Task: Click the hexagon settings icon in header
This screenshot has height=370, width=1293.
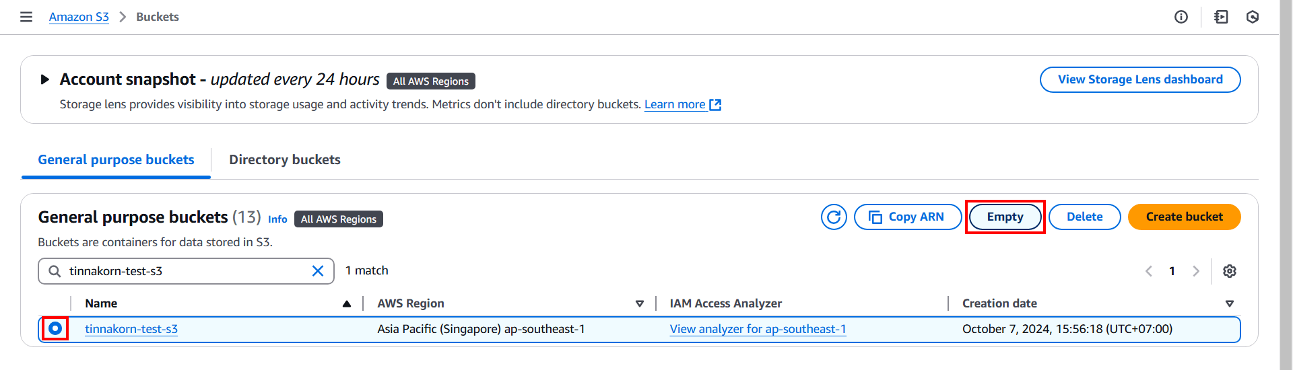Action: (x=1253, y=17)
